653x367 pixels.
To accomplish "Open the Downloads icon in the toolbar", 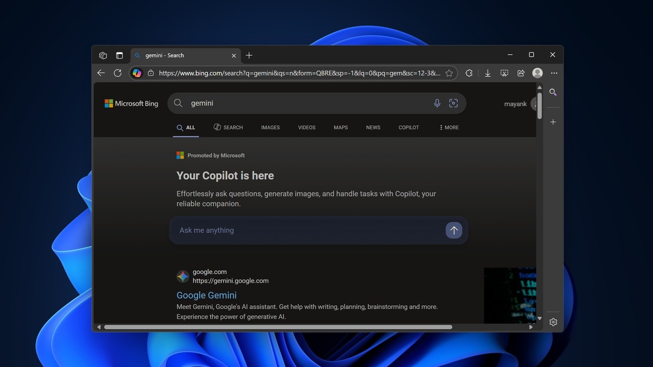I will coord(487,73).
